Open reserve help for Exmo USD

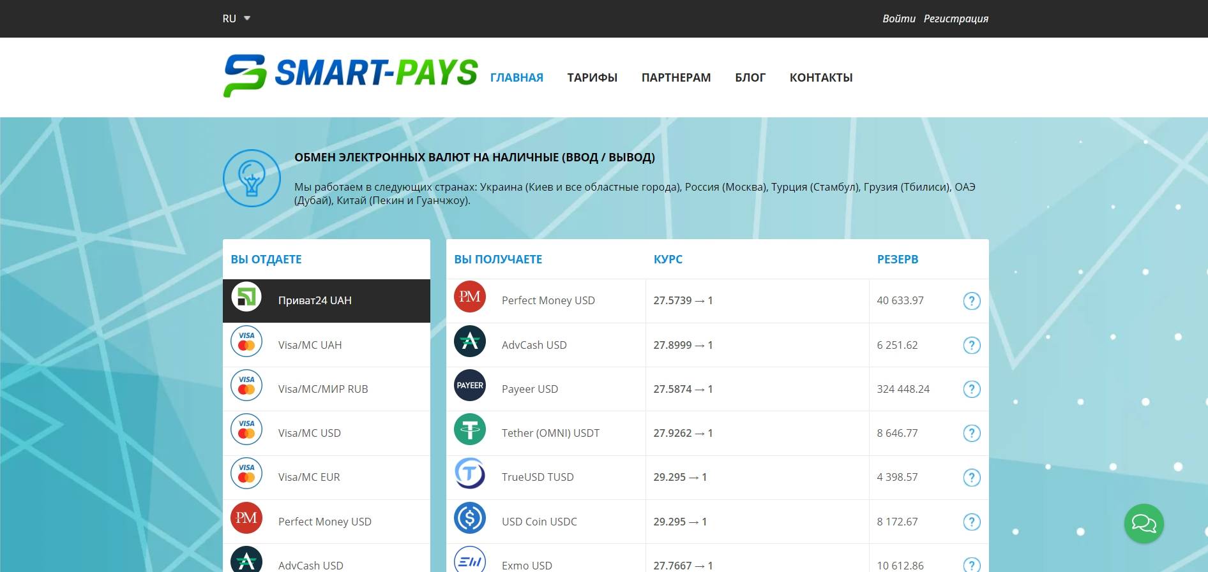(x=971, y=564)
